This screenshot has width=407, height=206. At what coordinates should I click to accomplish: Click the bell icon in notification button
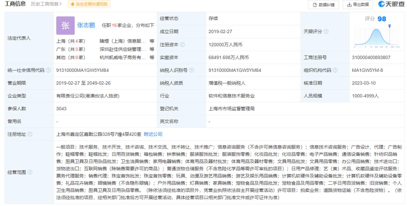pyautogui.click(x=72, y=4)
